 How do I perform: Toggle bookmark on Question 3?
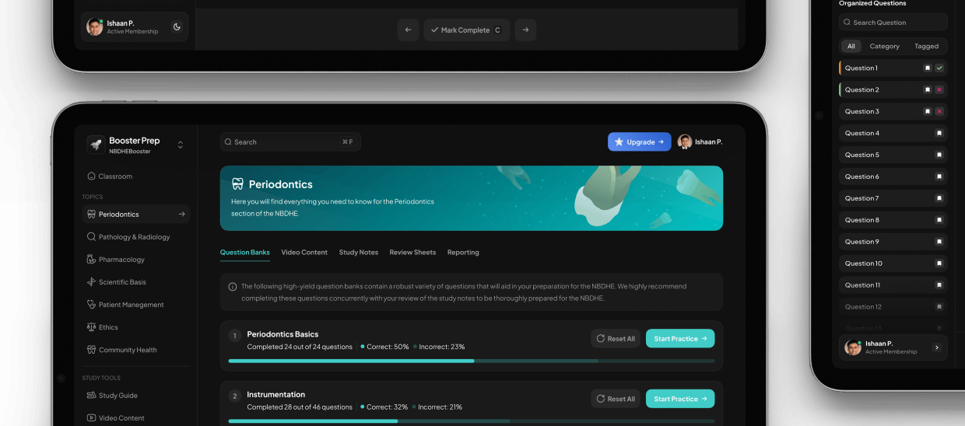pos(928,111)
